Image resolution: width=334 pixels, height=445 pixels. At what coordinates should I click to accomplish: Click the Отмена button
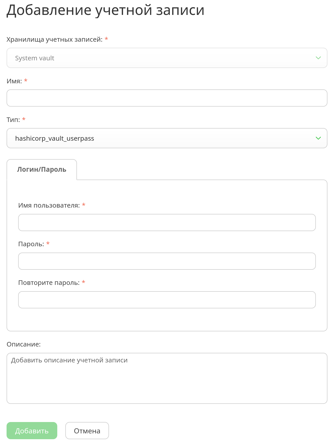[87, 431]
